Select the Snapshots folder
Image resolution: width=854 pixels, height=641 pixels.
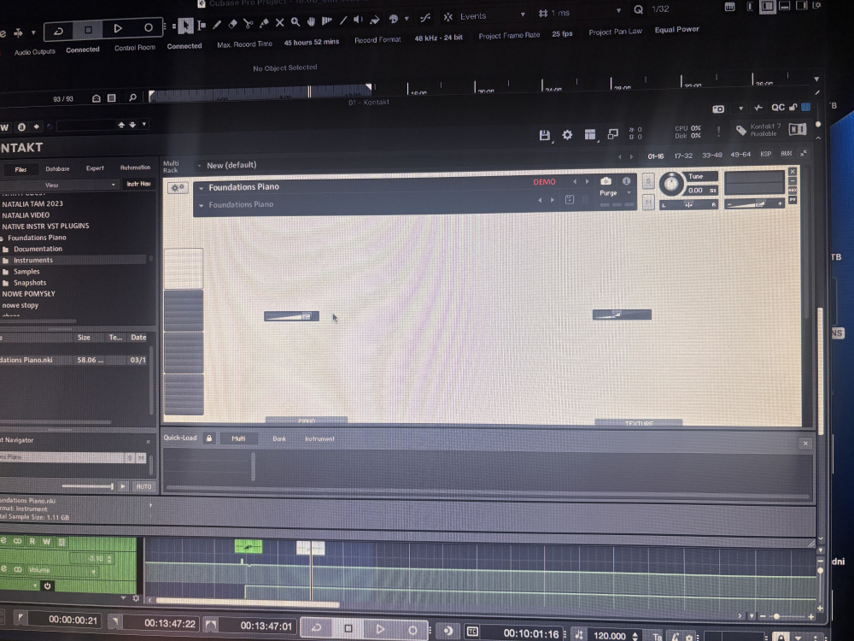[30, 283]
